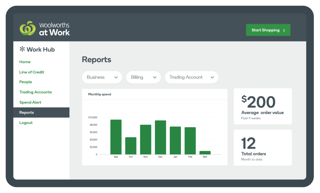Click the $8,000 axis label

tap(94, 125)
